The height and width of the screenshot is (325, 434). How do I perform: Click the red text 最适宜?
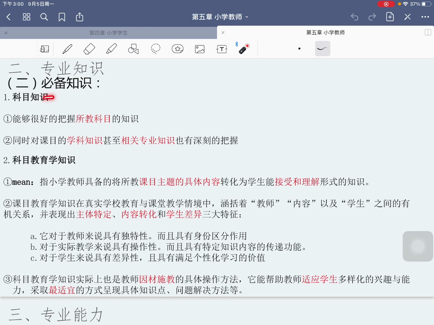pos(62,290)
